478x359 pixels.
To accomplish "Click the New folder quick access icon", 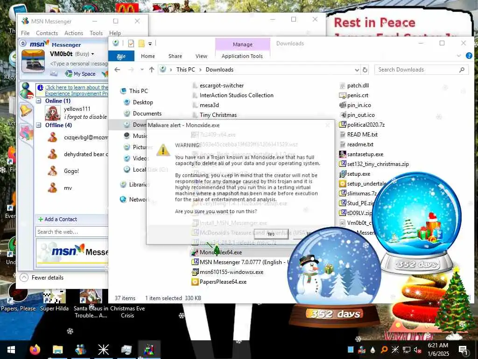I will (x=141, y=43).
